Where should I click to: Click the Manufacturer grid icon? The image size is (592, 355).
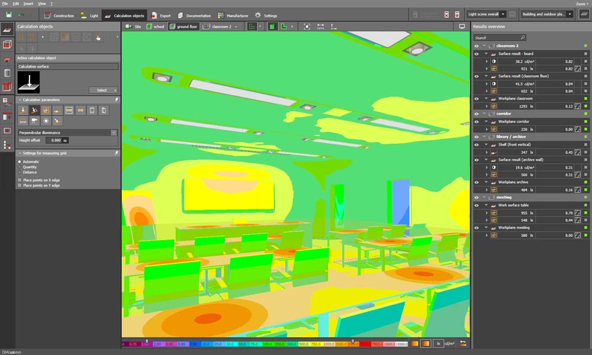[x=221, y=15]
